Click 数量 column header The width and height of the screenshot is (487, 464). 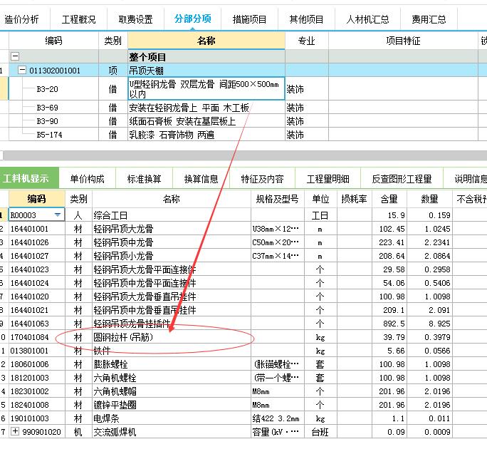[429, 199]
